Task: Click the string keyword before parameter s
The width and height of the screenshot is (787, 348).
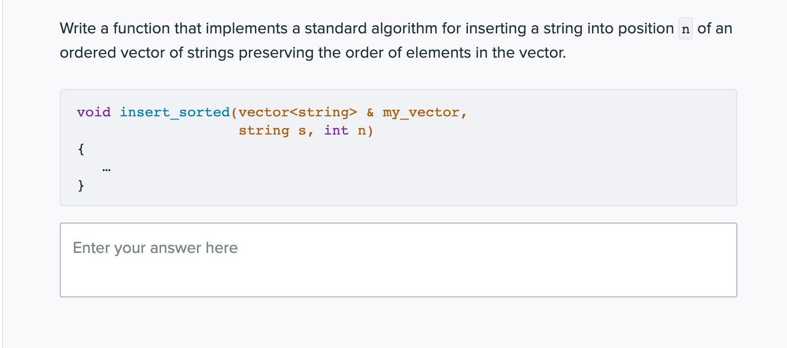Action: pos(264,130)
